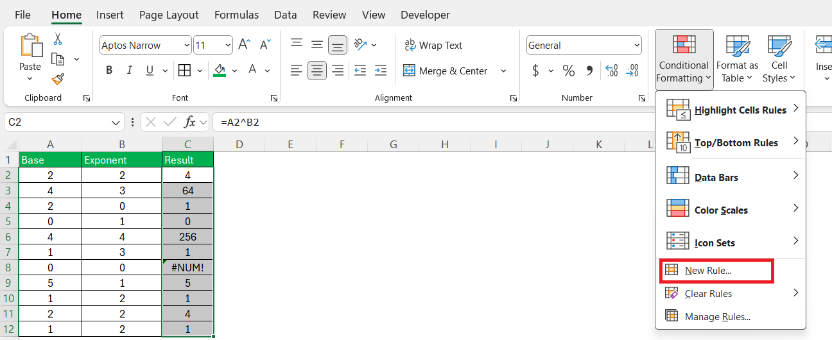The width and height of the screenshot is (832, 340).
Task: Open Font Color dropdown arrow
Action: point(267,71)
